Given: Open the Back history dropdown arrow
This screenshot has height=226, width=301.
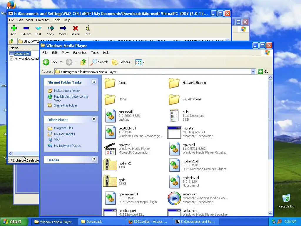Looking at the screenshot, I should [x=61, y=62].
